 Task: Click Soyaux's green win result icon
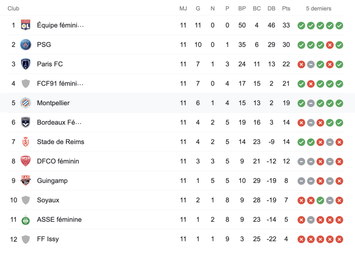(320, 200)
